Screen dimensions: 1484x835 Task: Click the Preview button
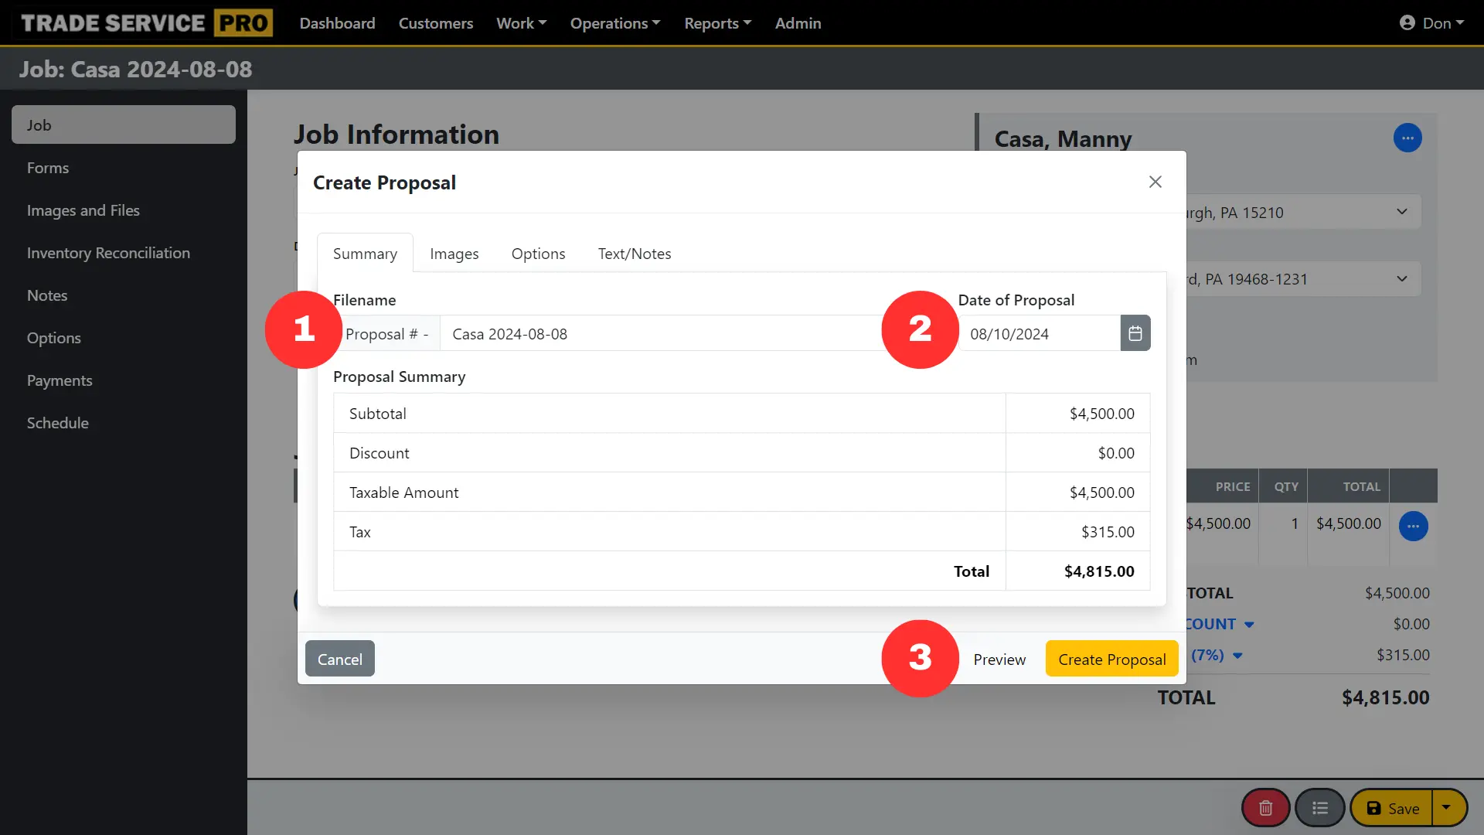999,658
